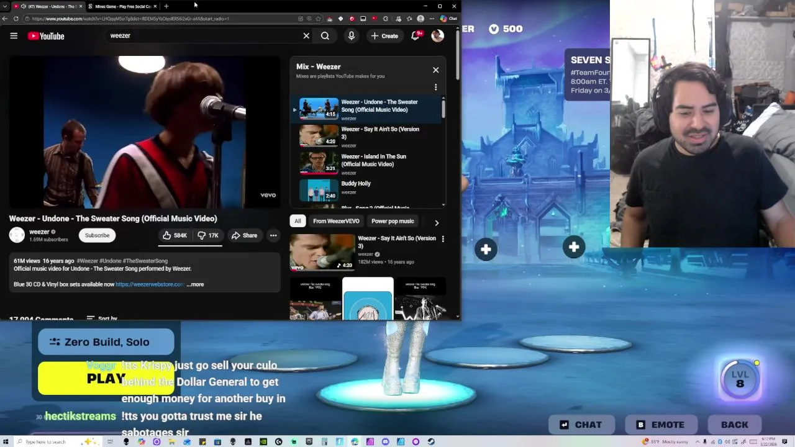Start voice search with microphone
The width and height of the screenshot is (795, 447).
coord(352,36)
